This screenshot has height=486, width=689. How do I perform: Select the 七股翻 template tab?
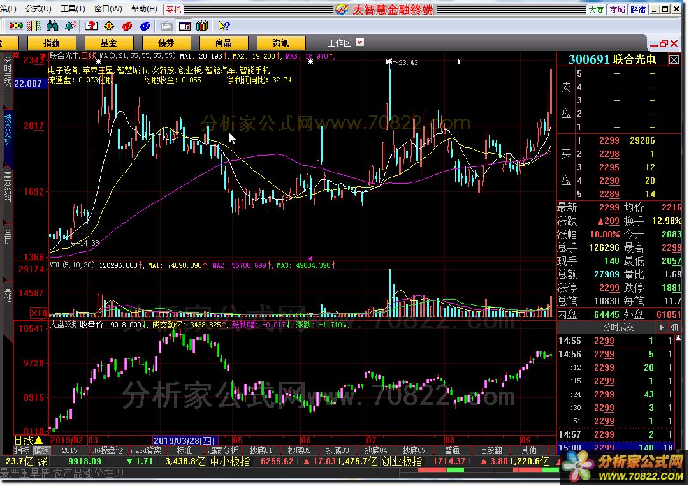coord(490,450)
